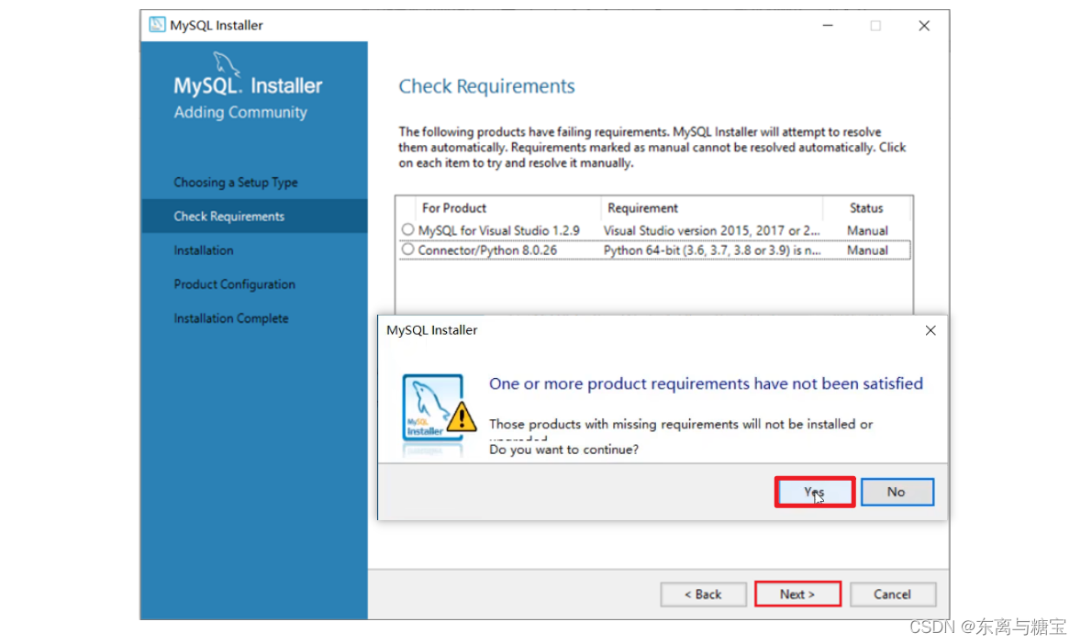Click No in the requirements dialog
This screenshot has width=1081, height=644.
click(897, 492)
